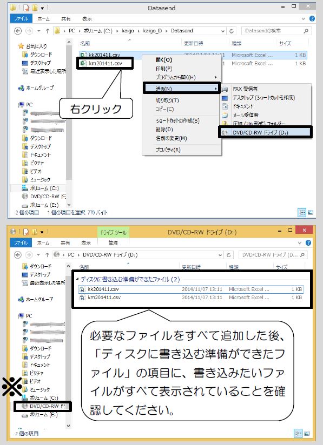323x445 pixels.
Task: Open the ファイル tab in DVD drive window
Action: [x=21, y=243]
